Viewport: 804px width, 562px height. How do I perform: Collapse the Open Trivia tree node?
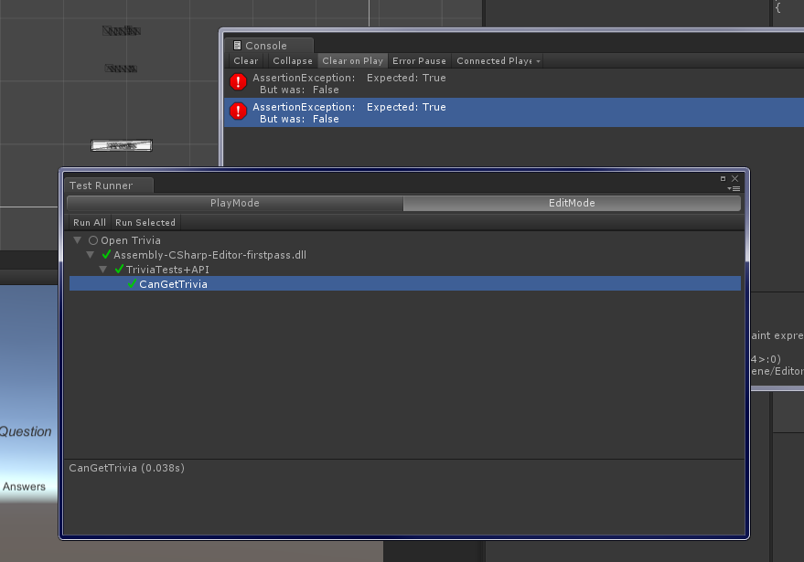[78, 239]
